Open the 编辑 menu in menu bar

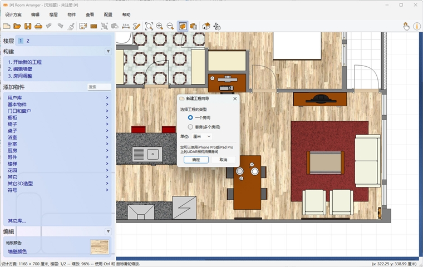click(35, 14)
